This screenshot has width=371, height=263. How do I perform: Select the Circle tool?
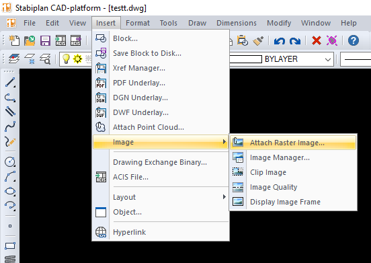coord(10,162)
